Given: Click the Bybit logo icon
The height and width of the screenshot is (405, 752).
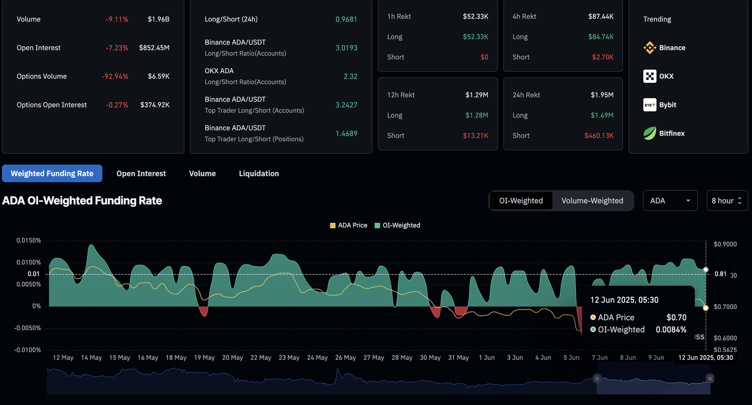Looking at the screenshot, I should pyautogui.click(x=649, y=105).
